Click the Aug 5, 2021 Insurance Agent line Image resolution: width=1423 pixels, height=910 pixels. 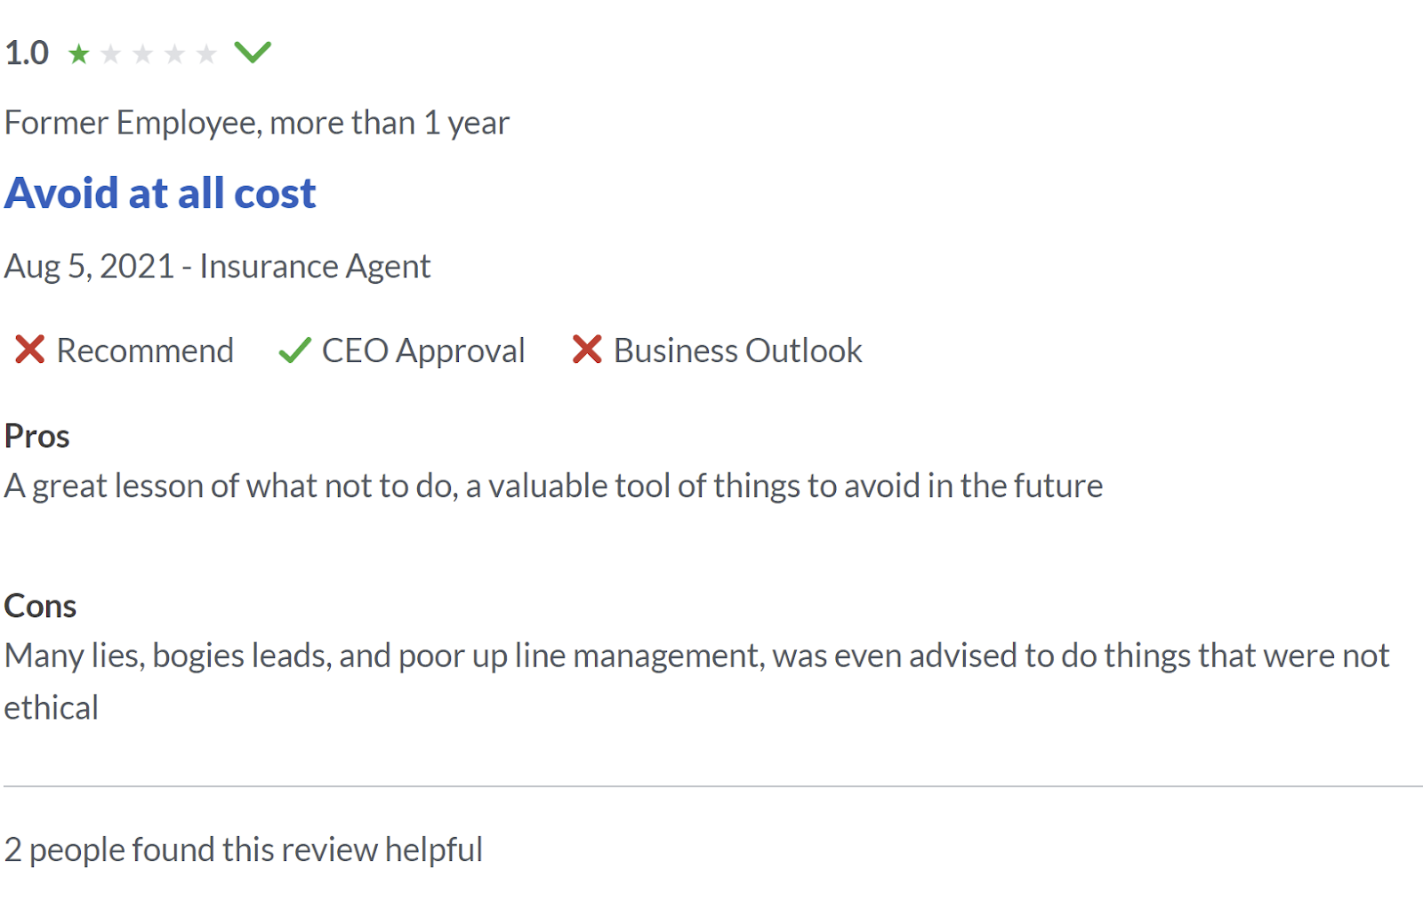pos(217,266)
